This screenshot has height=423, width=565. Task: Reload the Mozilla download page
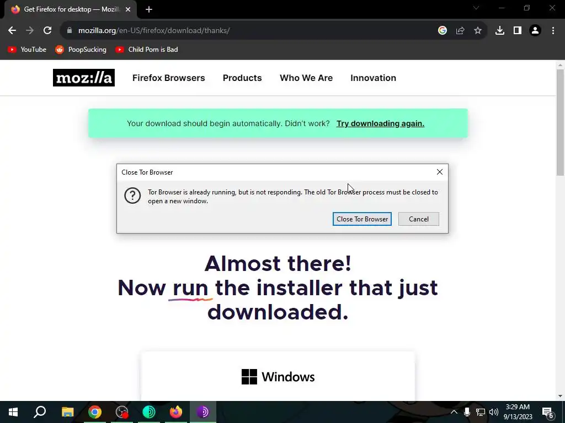(47, 31)
